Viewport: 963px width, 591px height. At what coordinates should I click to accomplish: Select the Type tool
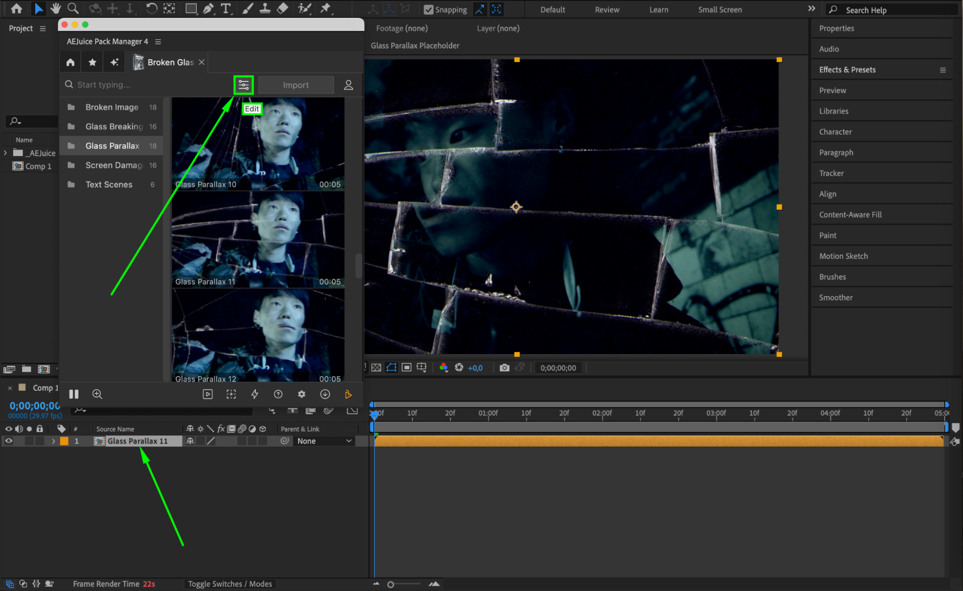click(225, 8)
